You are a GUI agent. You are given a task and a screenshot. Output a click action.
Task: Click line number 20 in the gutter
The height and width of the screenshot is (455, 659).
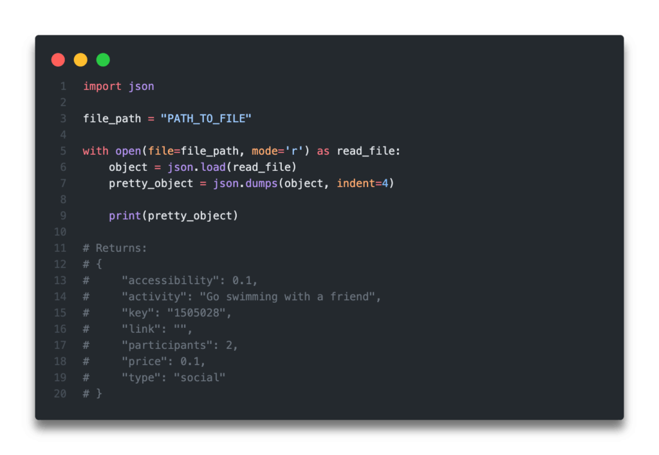(x=60, y=394)
